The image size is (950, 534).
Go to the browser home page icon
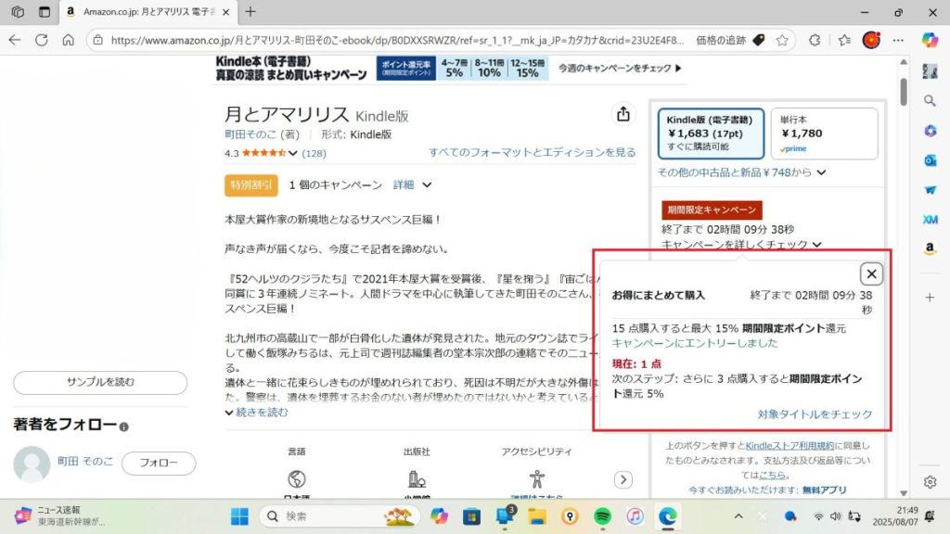(68, 40)
